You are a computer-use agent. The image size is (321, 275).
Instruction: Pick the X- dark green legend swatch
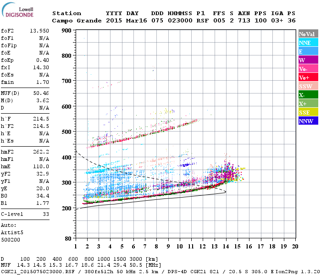click(308, 95)
